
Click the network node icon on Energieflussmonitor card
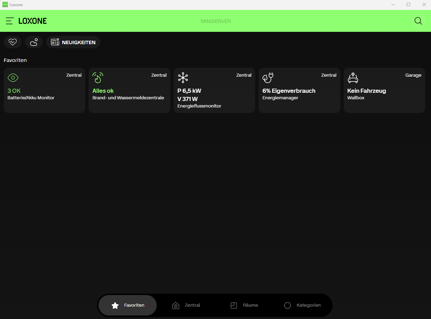point(183,78)
